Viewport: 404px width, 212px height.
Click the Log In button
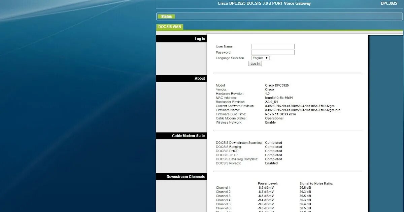pyautogui.click(x=255, y=63)
